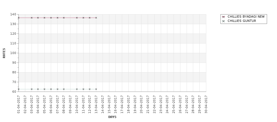Click Byadagi line segment between 08-04 and 10-04
Image resolution: width=277 pixels, height=122 pixels.
[70, 18]
